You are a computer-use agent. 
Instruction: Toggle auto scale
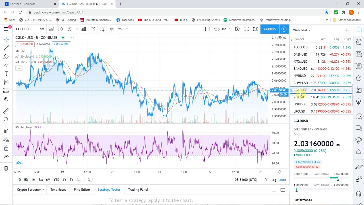coord(283,180)
